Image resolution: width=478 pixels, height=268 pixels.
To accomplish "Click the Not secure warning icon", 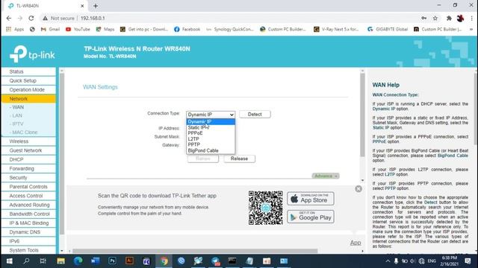I will tap(45, 18).
